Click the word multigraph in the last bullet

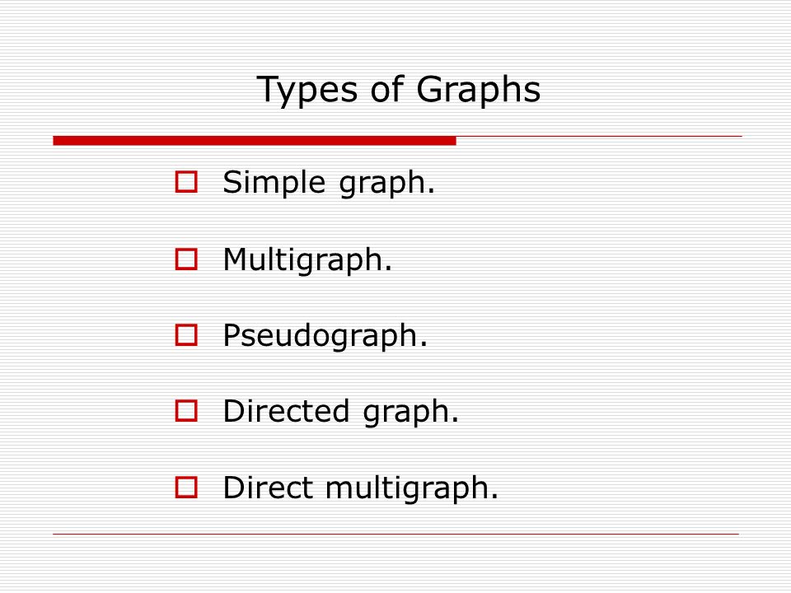(412, 489)
